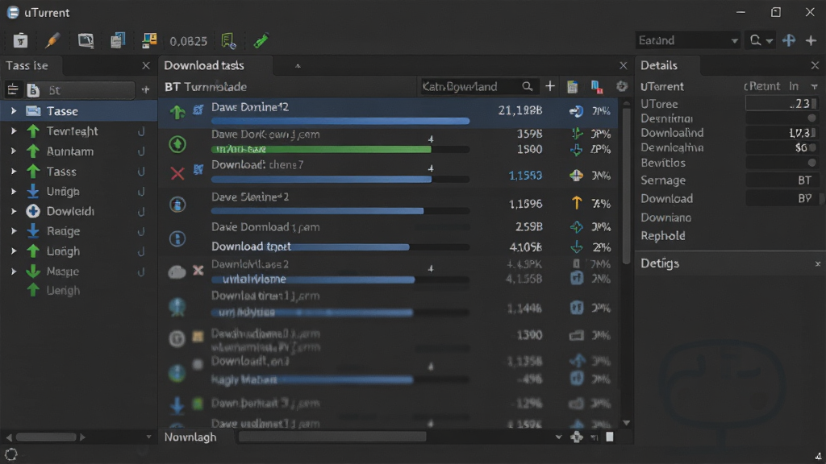Click the download-circle icon beside Dowleidi
This screenshot has width=826, height=464.
pyautogui.click(x=33, y=211)
